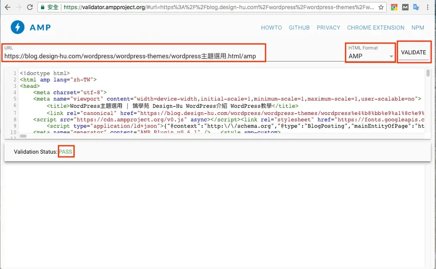Image resolution: width=436 pixels, height=269 pixels.
Task: Open the HOWTO link
Action: point(271,28)
